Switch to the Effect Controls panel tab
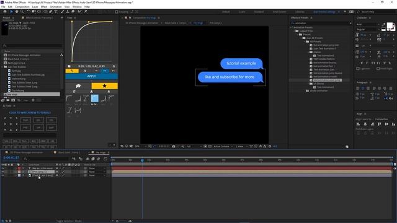The height and width of the screenshot is (223, 397). 39,18
